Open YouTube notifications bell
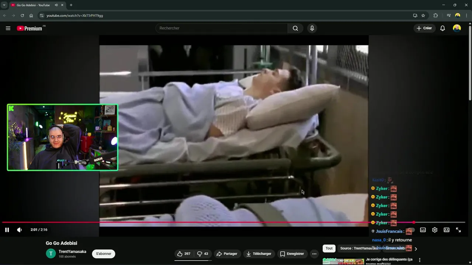472x265 pixels. pos(442,28)
